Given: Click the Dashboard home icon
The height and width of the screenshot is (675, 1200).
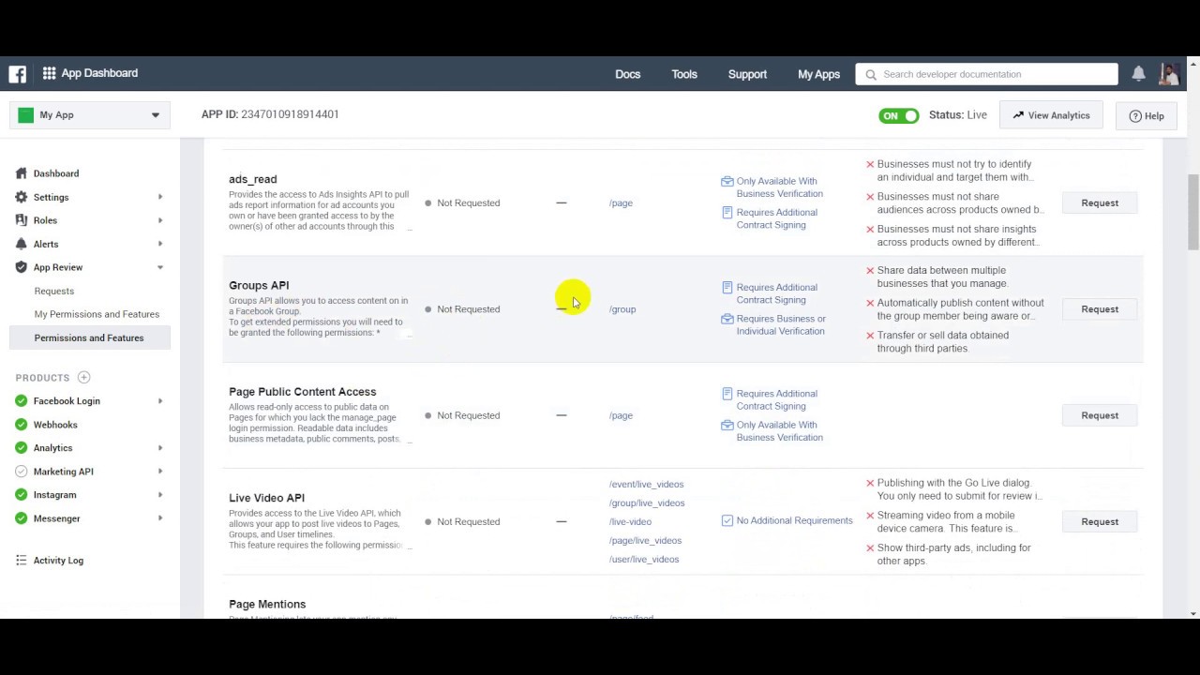Looking at the screenshot, I should click(22, 173).
